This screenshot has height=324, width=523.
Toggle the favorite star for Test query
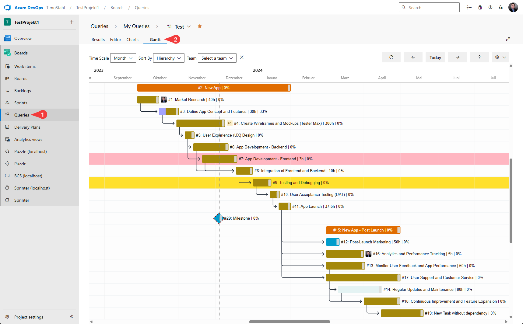200,26
